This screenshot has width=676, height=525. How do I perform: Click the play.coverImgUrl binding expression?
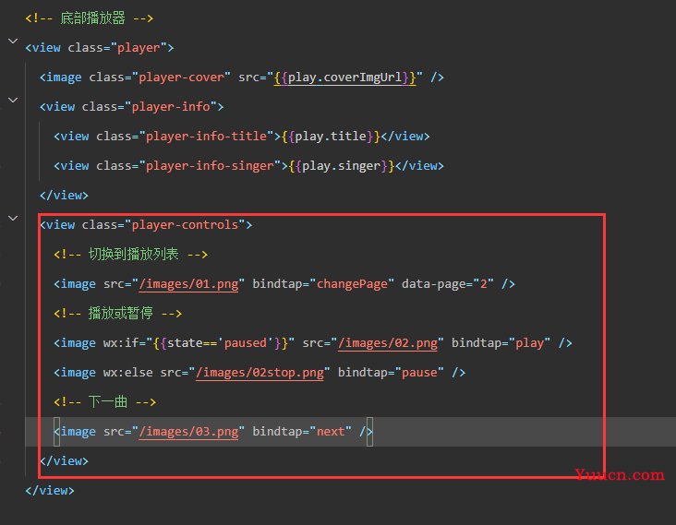pos(344,78)
